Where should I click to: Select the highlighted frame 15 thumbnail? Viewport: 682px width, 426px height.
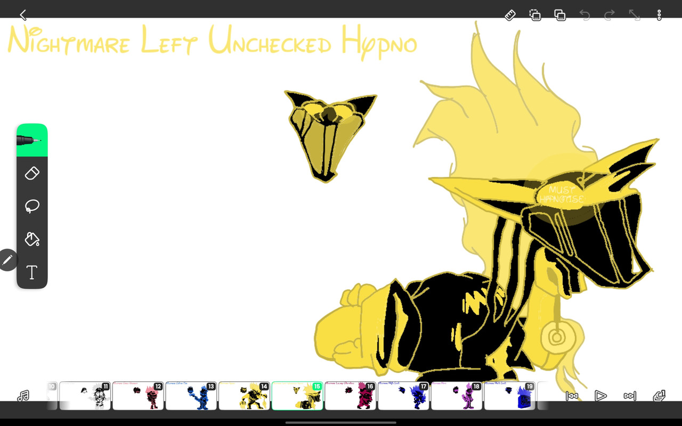click(297, 396)
